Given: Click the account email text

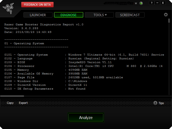Looking at the screenshot, I should pos(119,4).
